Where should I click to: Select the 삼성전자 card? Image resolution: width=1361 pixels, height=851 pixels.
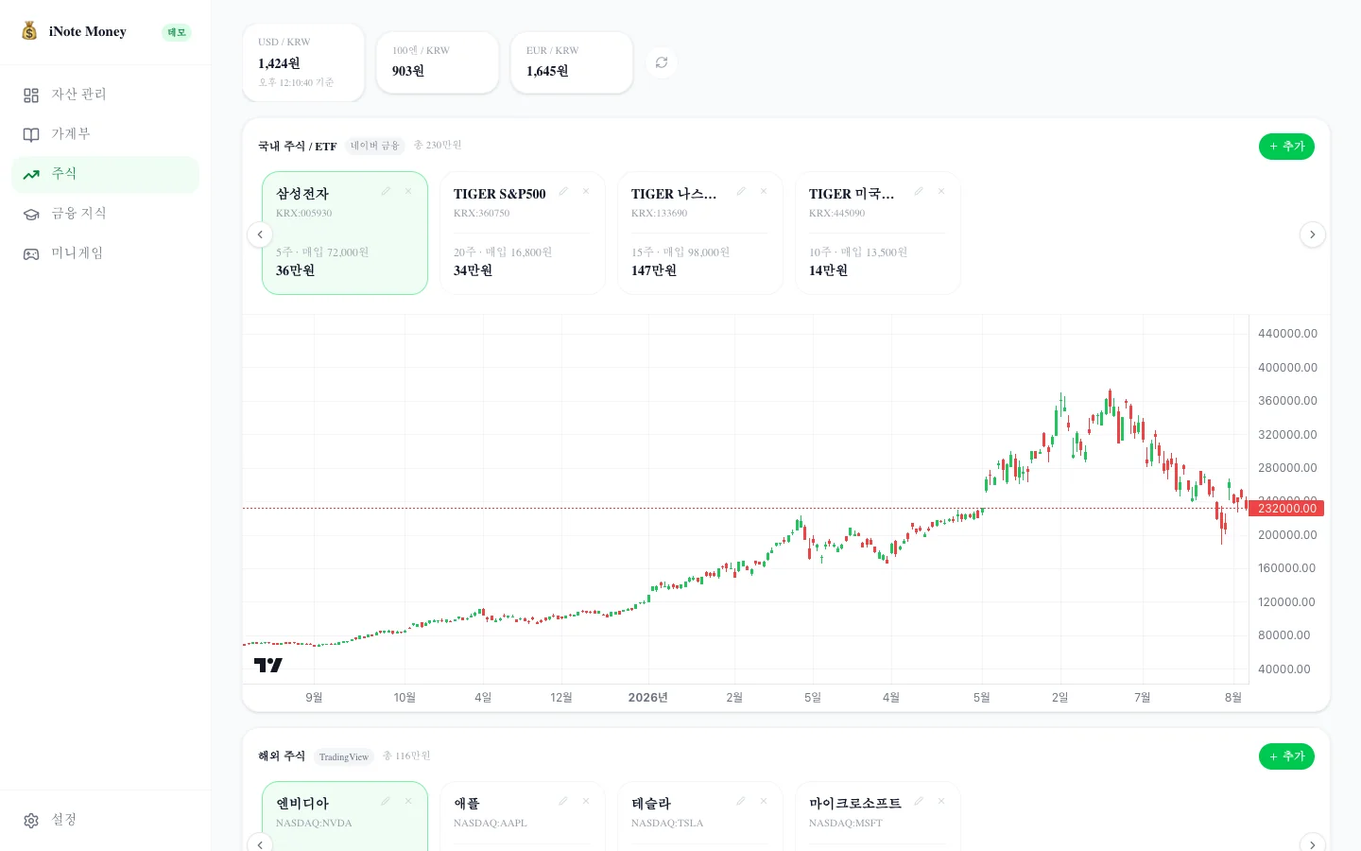tap(345, 233)
